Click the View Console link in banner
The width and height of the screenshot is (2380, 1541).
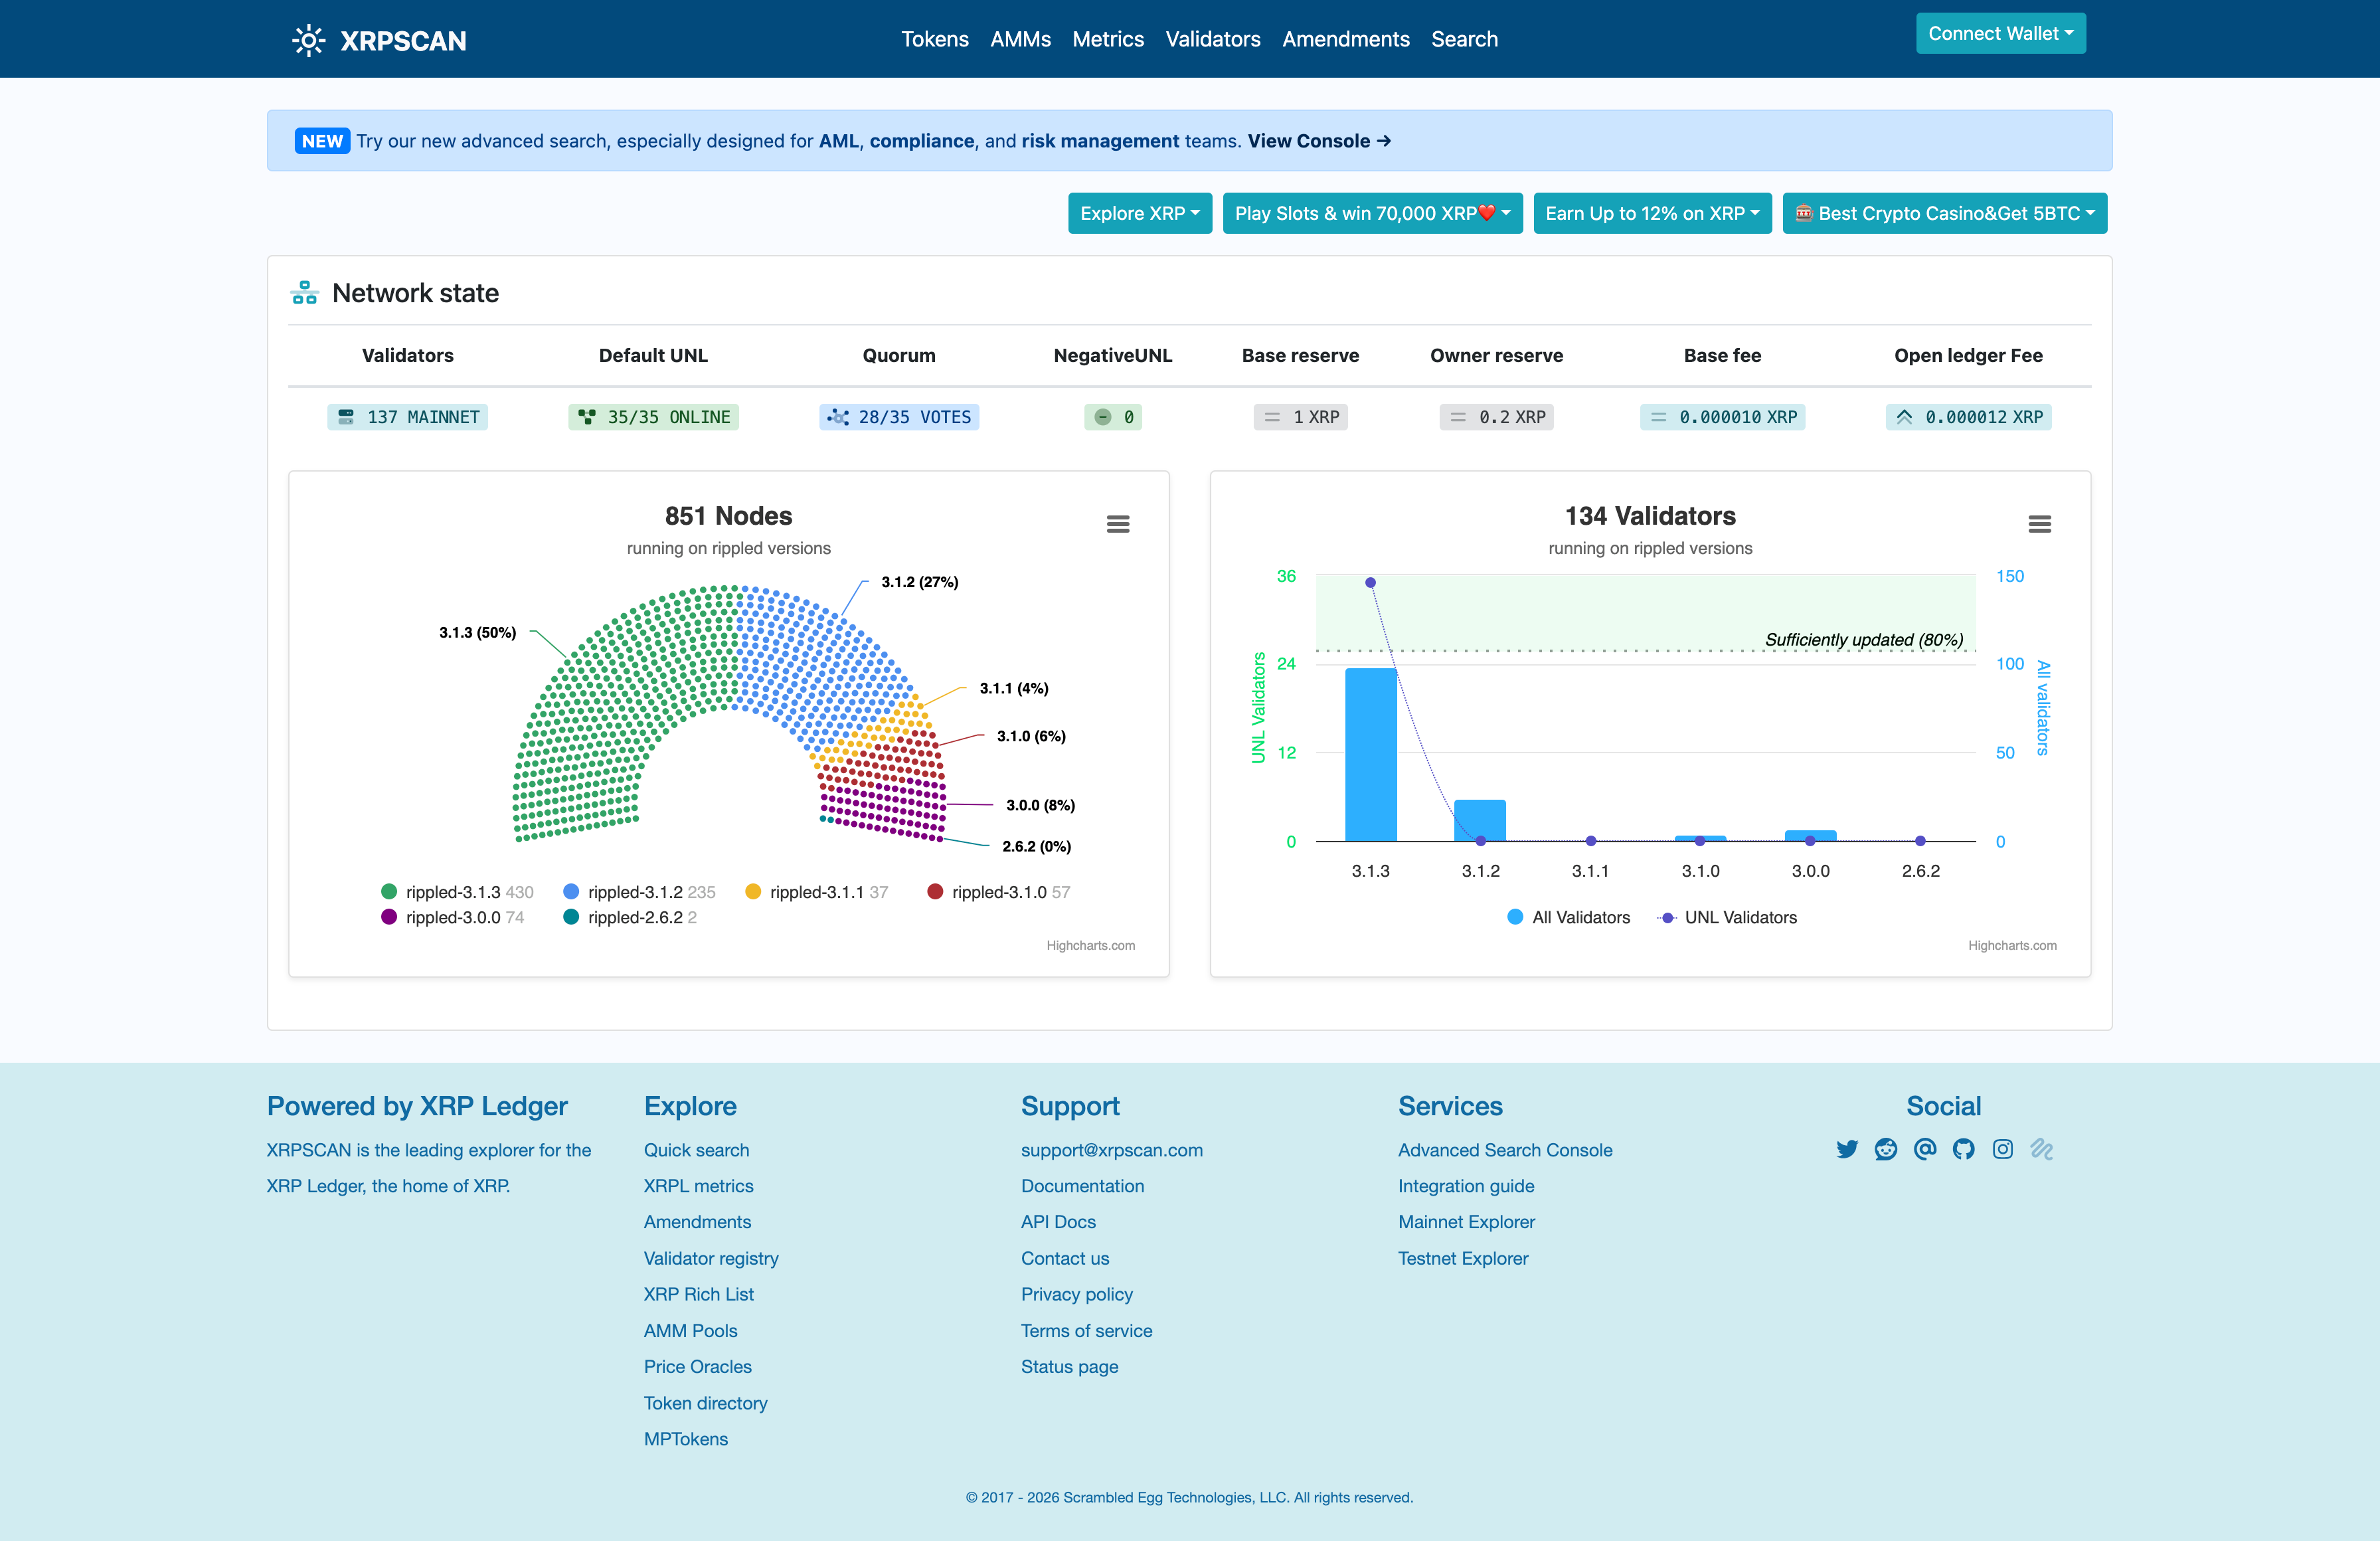coord(1319,141)
